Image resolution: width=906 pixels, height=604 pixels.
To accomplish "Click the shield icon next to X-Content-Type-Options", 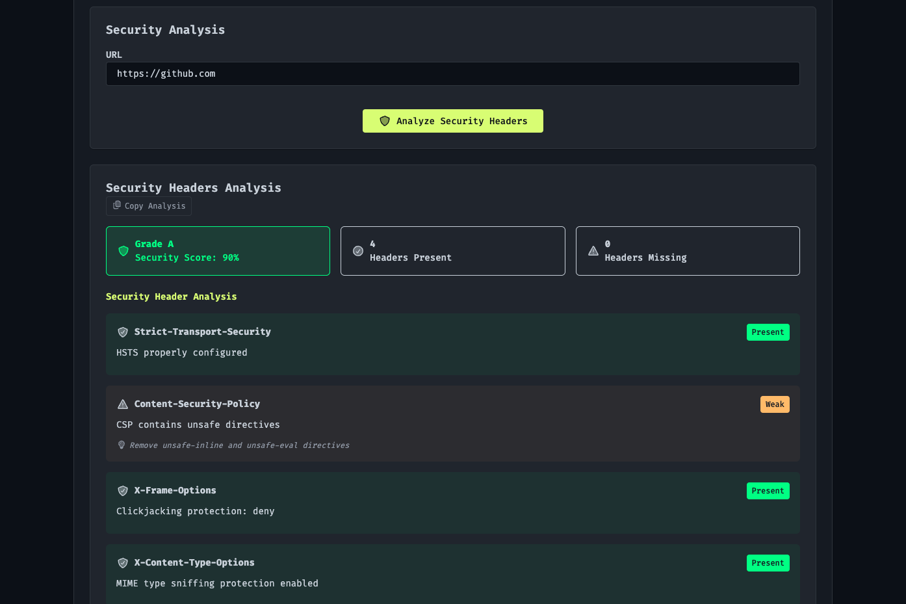I will [x=123, y=563].
